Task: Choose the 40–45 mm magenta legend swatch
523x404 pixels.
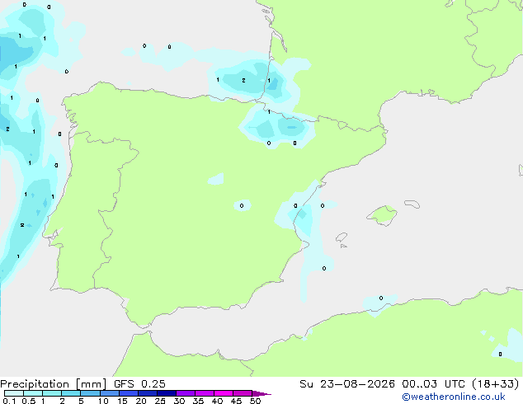Action: tap(224, 393)
